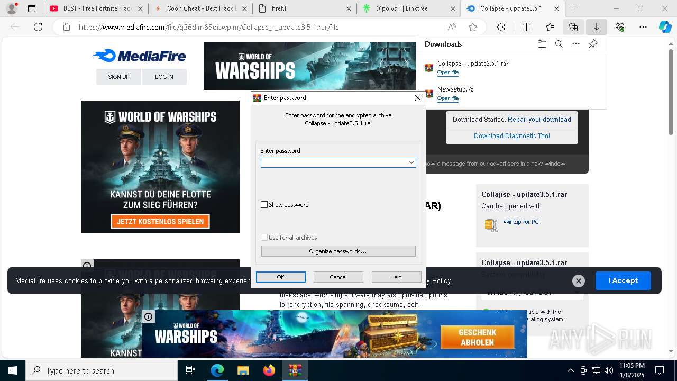Click the site info lock icon
677x381 pixels.
[x=67, y=27]
